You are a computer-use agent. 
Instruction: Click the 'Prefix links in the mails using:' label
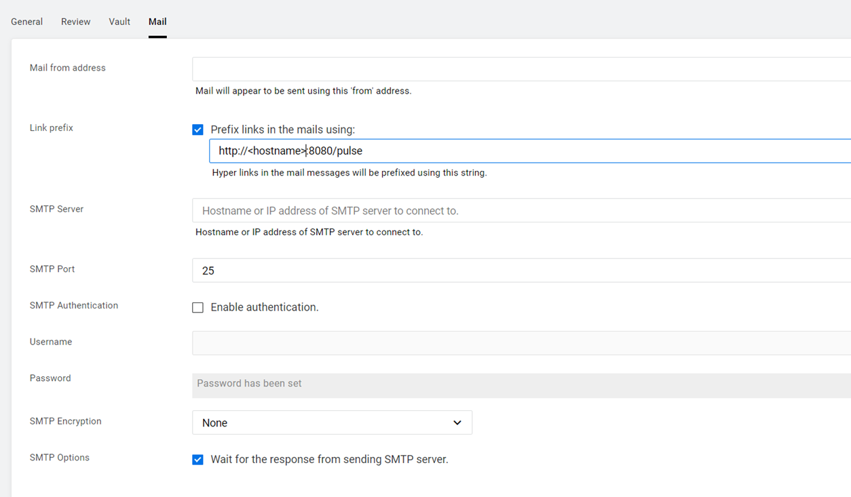point(282,130)
